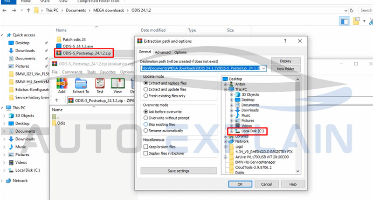Select ODIS-S_Postsetup_24.1.2.zip in Explorer
373x200 pixels.
coord(84,53)
